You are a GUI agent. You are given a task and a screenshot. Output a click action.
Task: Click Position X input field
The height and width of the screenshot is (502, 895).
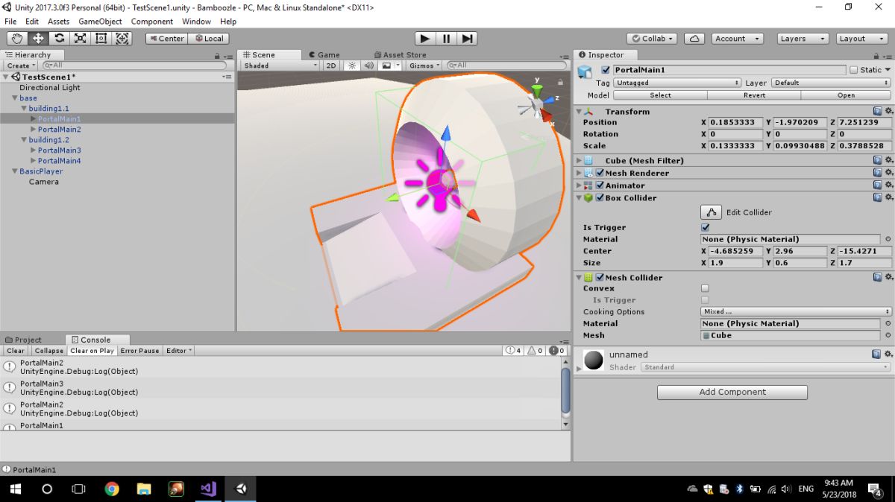tap(735, 122)
